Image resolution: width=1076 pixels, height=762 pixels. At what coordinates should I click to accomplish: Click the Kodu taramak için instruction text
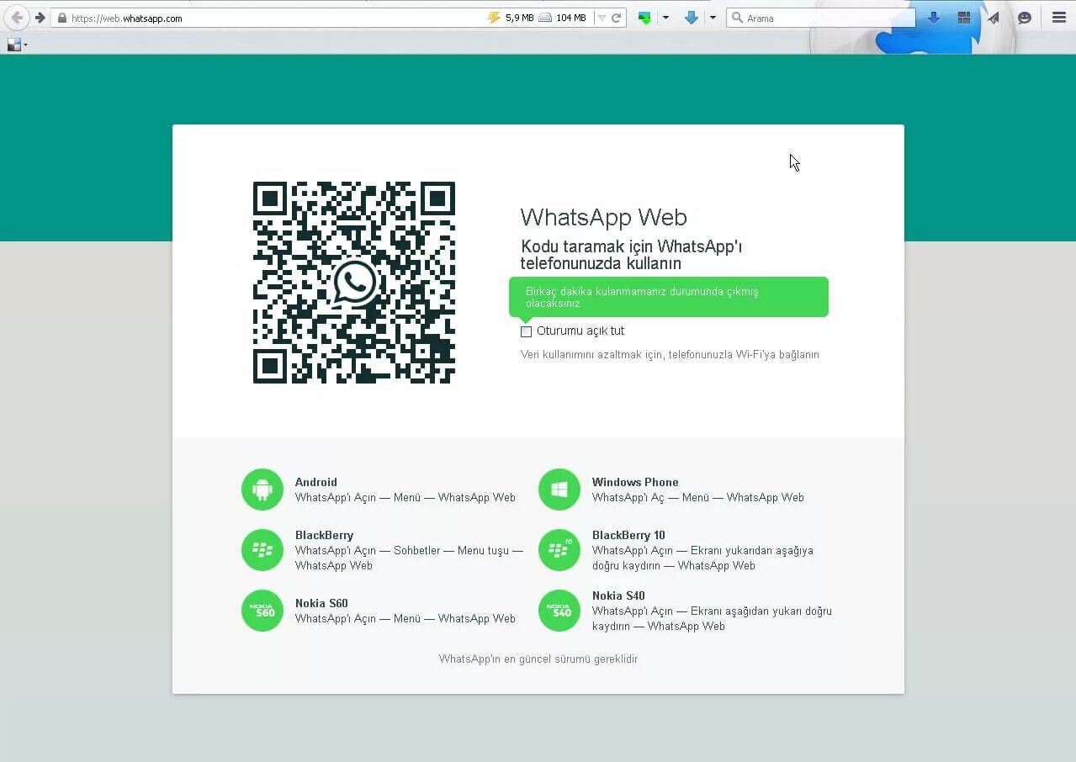coord(631,255)
